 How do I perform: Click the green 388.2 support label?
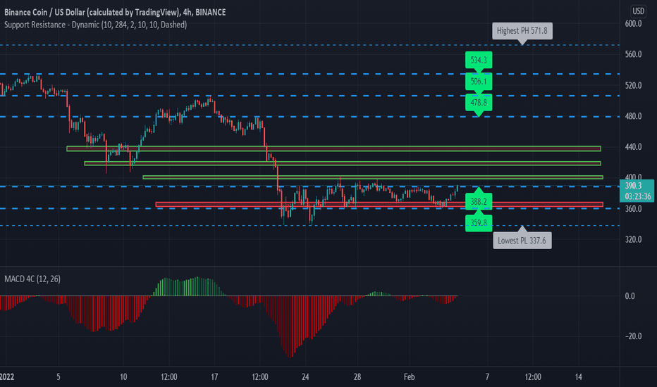pyautogui.click(x=479, y=202)
